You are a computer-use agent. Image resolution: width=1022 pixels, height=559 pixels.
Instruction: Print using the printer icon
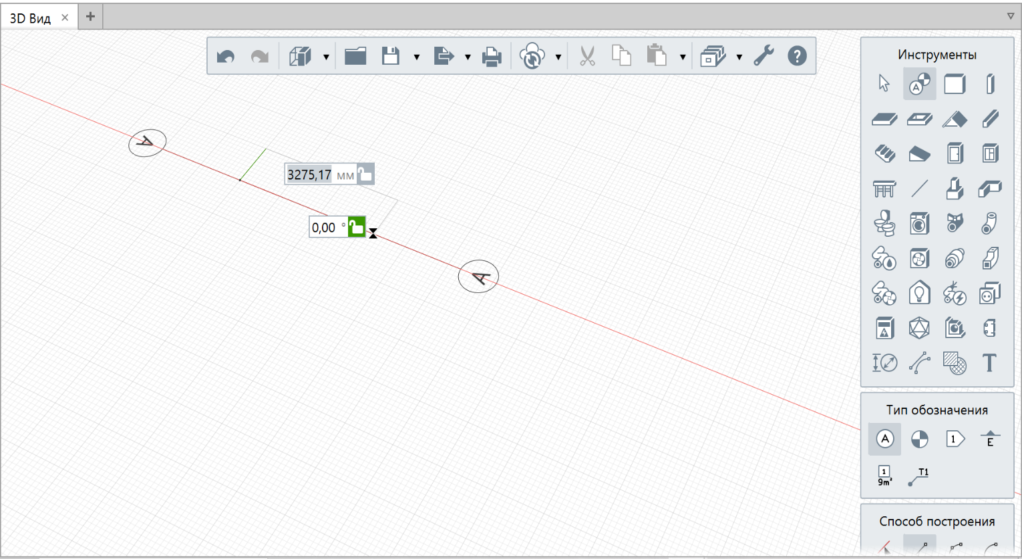click(492, 56)
